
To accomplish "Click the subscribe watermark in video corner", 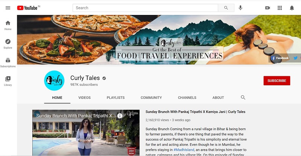I will 131,151.
